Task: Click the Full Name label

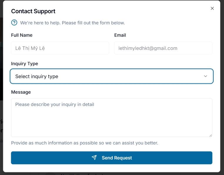Action: click(x=22, y=35)
